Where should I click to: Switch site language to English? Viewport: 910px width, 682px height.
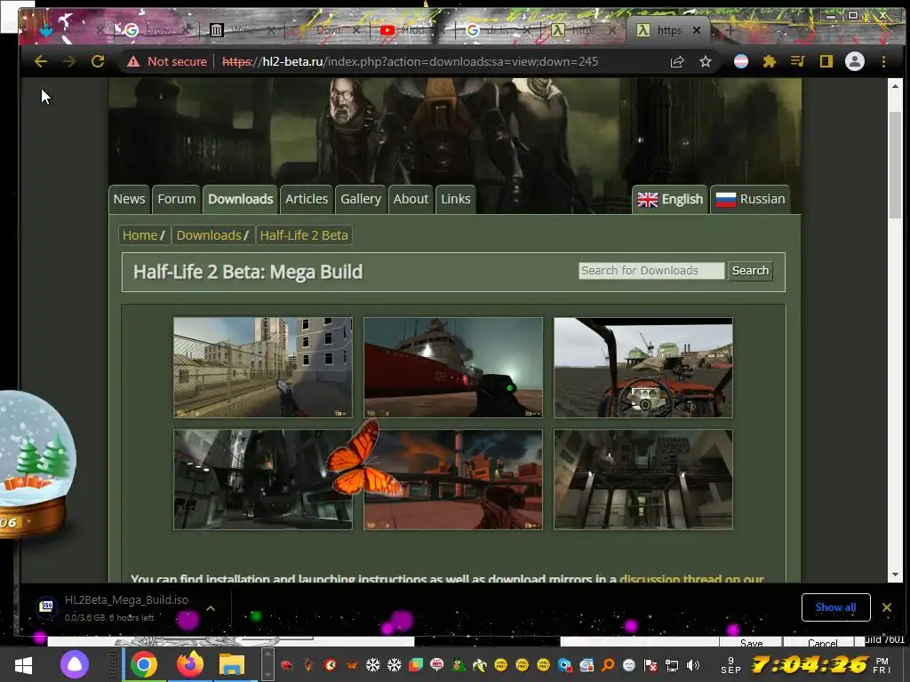(x=670, y=200)
